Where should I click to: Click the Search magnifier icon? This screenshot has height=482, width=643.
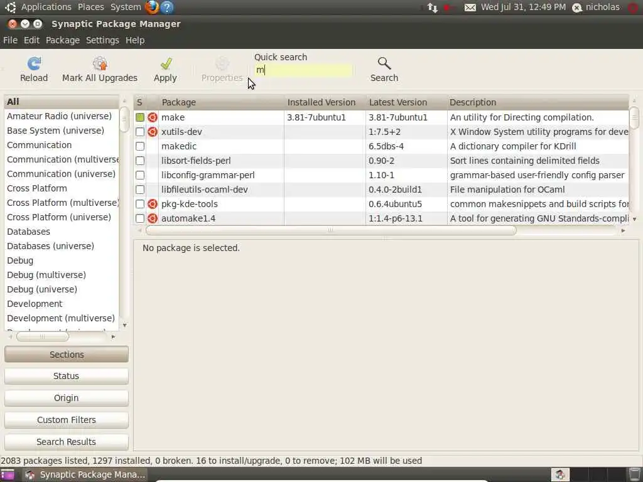pos(384,63)
